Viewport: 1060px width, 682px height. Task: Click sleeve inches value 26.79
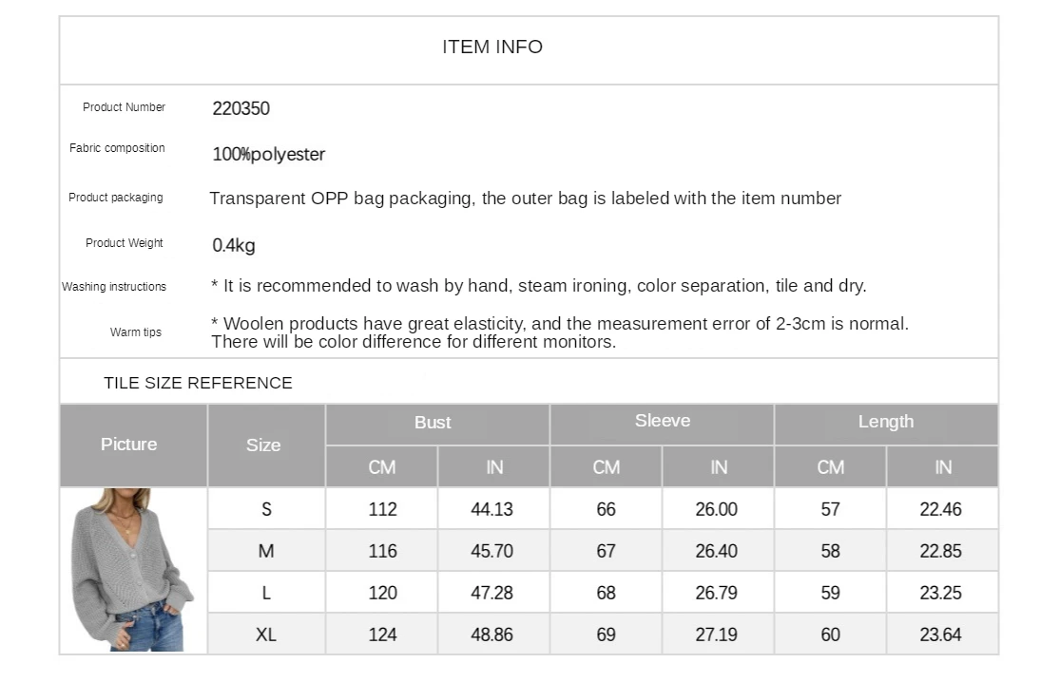(x=717, y=593)
